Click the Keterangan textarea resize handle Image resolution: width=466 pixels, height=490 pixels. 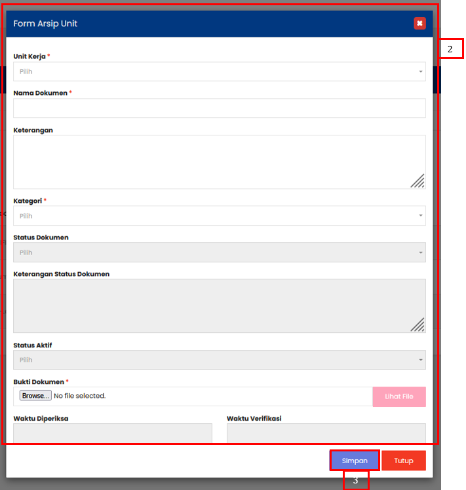coord(417,181)
